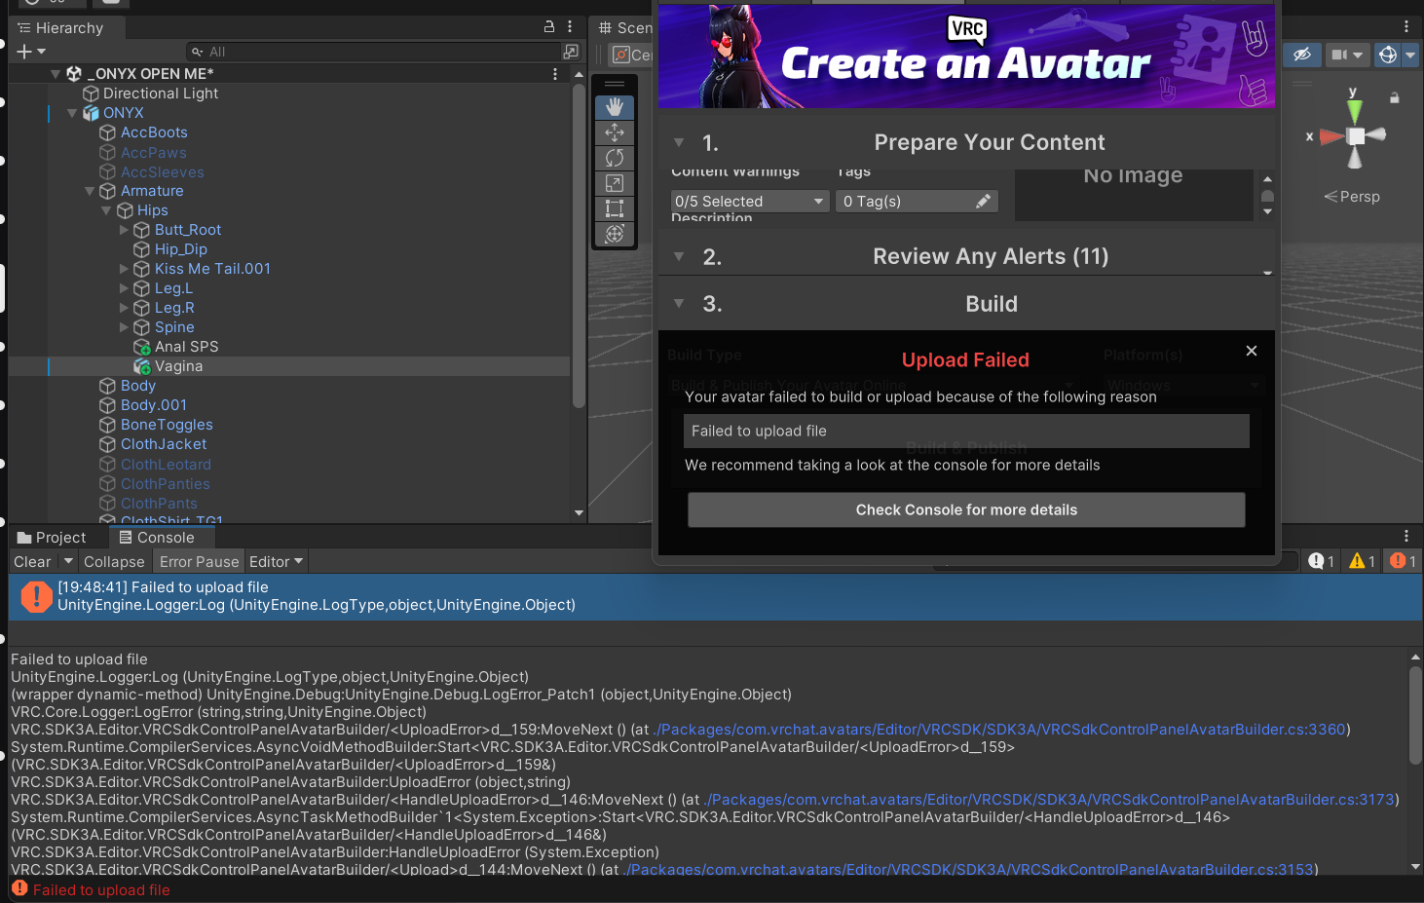Viewport: 1424px width, 903px height.
Task: Collapse section 2 Review Any Alerts
Action: (679, 256)
